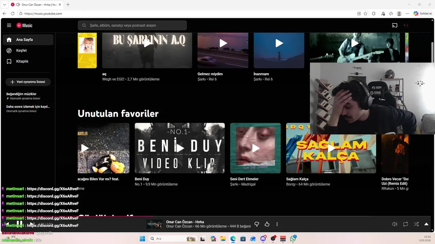
Task: Open the Beni Duy title link
Action: click(x=142, y=179)
